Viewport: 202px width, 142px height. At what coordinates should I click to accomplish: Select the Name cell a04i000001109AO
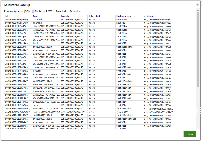[46, 47]
